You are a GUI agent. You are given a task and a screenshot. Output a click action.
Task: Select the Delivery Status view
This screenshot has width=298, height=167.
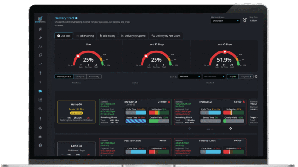[x=64, y=77]
